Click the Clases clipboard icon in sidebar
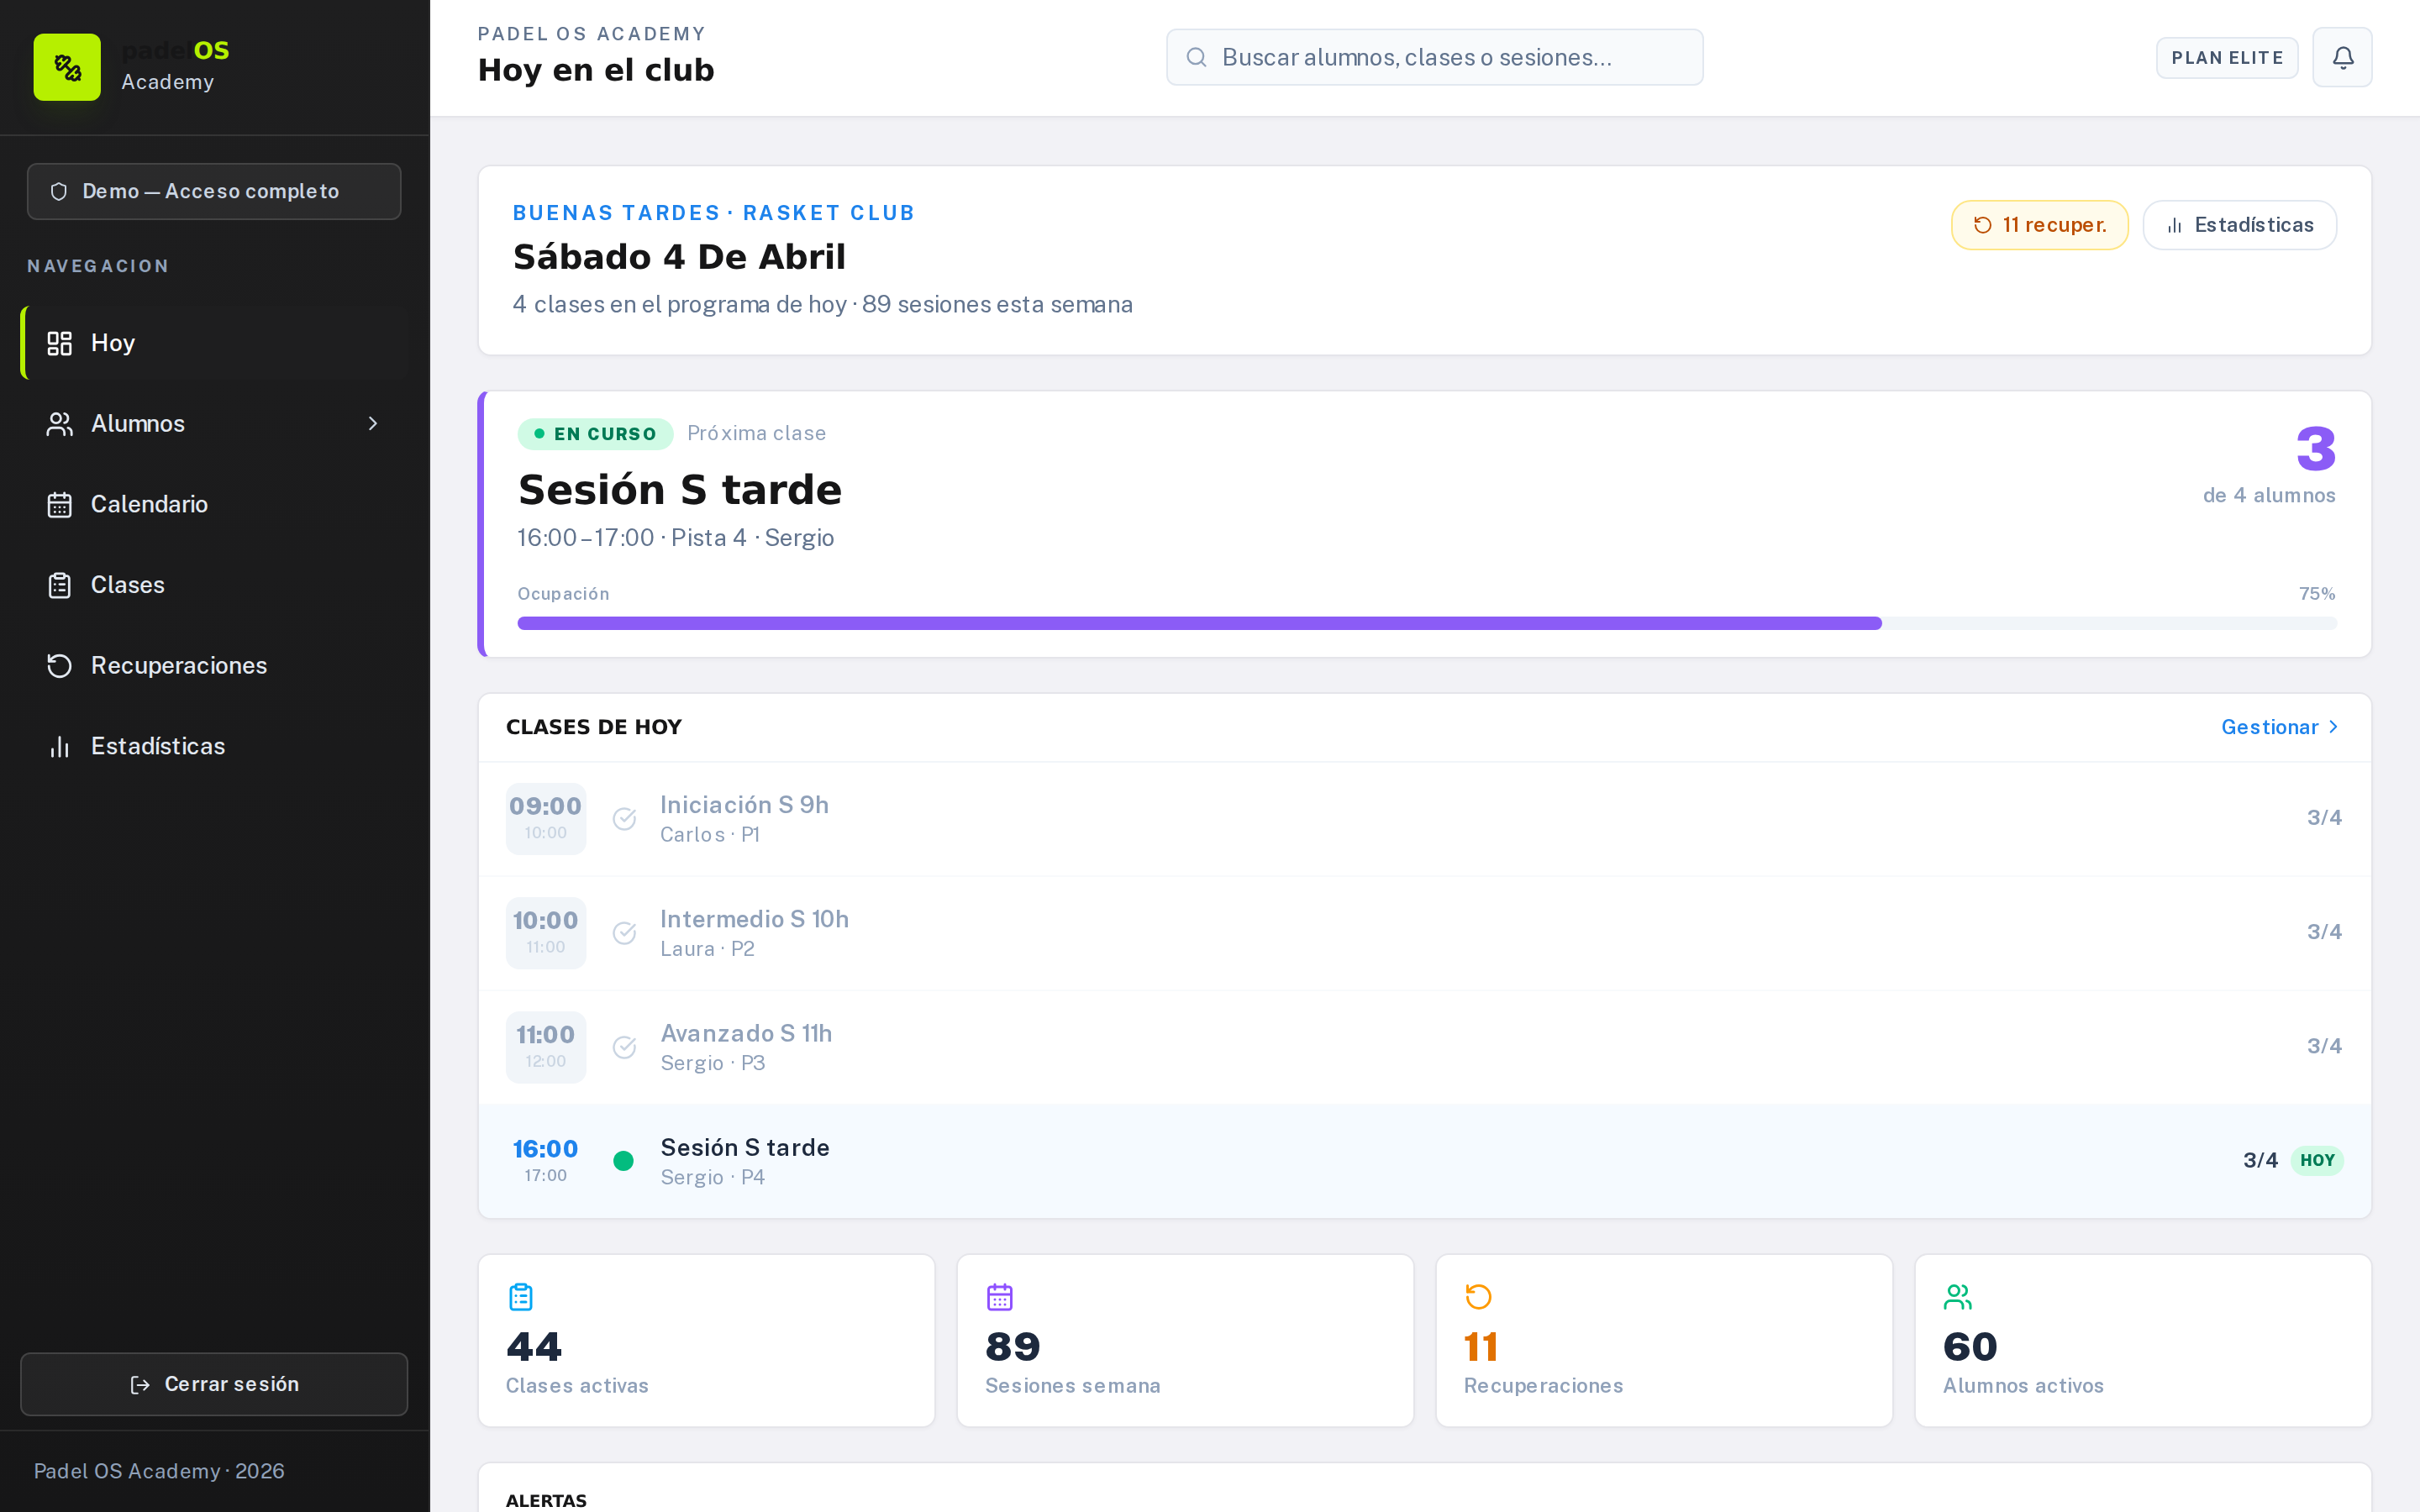2420x1512 pixels. (60, 585)
